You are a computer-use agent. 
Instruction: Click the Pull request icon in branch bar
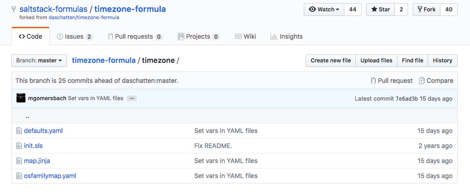pyautogui.click(x=373, y=81)
